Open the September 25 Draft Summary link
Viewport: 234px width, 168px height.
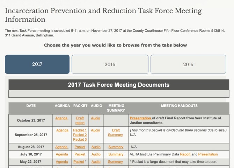[x=116, y=133]
